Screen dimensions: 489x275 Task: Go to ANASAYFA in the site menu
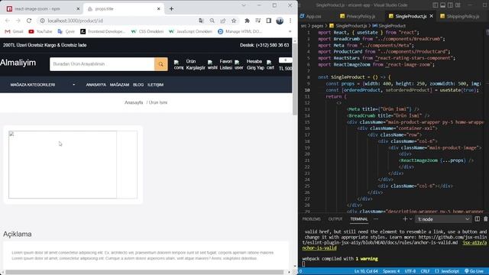click(x=96, y=85)
